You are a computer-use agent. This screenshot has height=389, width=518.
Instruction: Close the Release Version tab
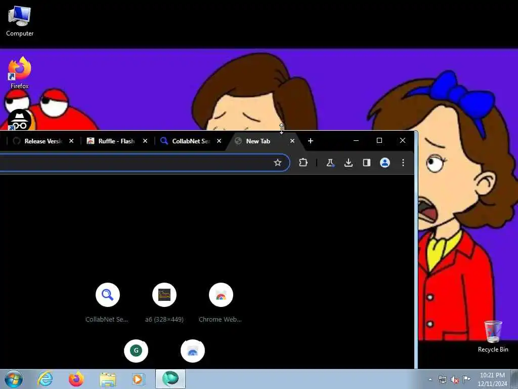tap(71, 141)
